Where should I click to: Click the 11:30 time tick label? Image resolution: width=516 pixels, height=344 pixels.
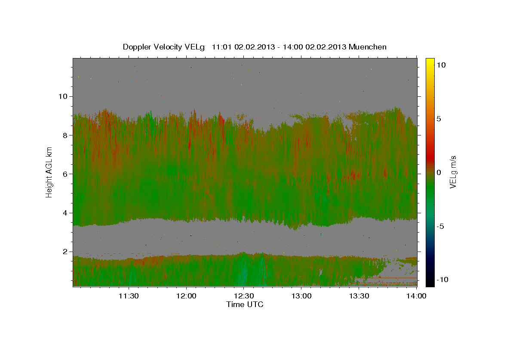129,296
